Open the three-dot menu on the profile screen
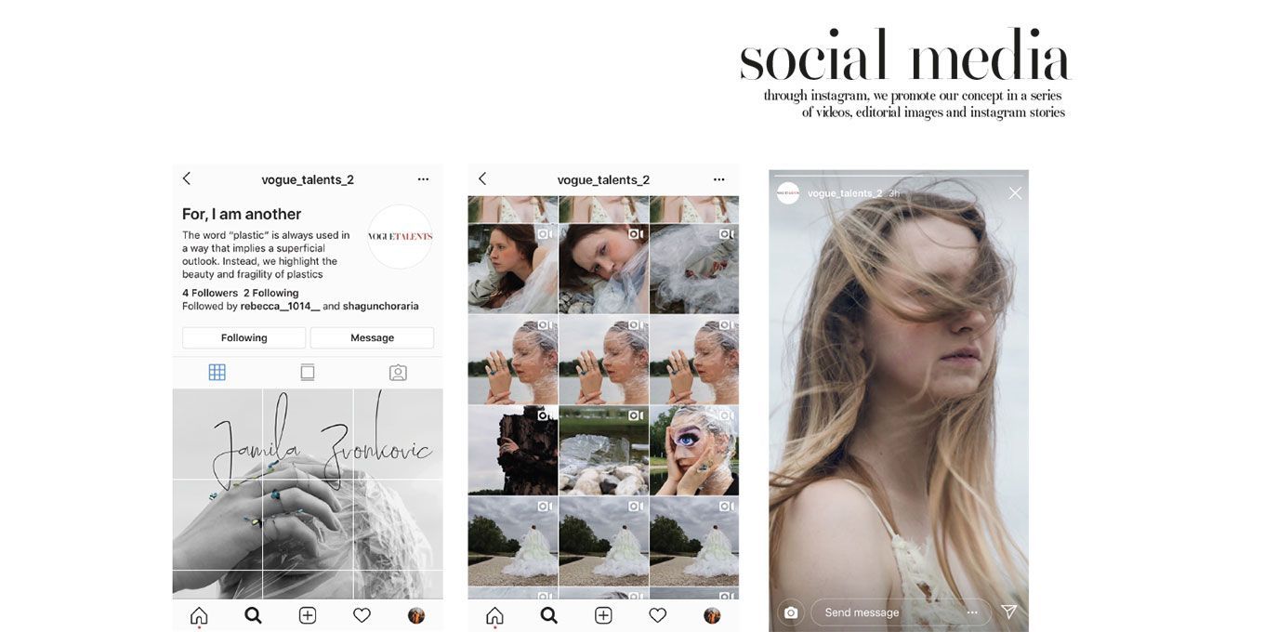Viewport: 1264px width, 632px height. [423, 179]
